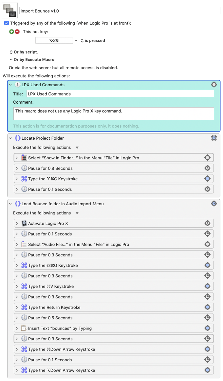This screenshot has width=223, height=381.
Task: Open gear menu of Pause for 0.8 Seconds
Action: (207, 168)
